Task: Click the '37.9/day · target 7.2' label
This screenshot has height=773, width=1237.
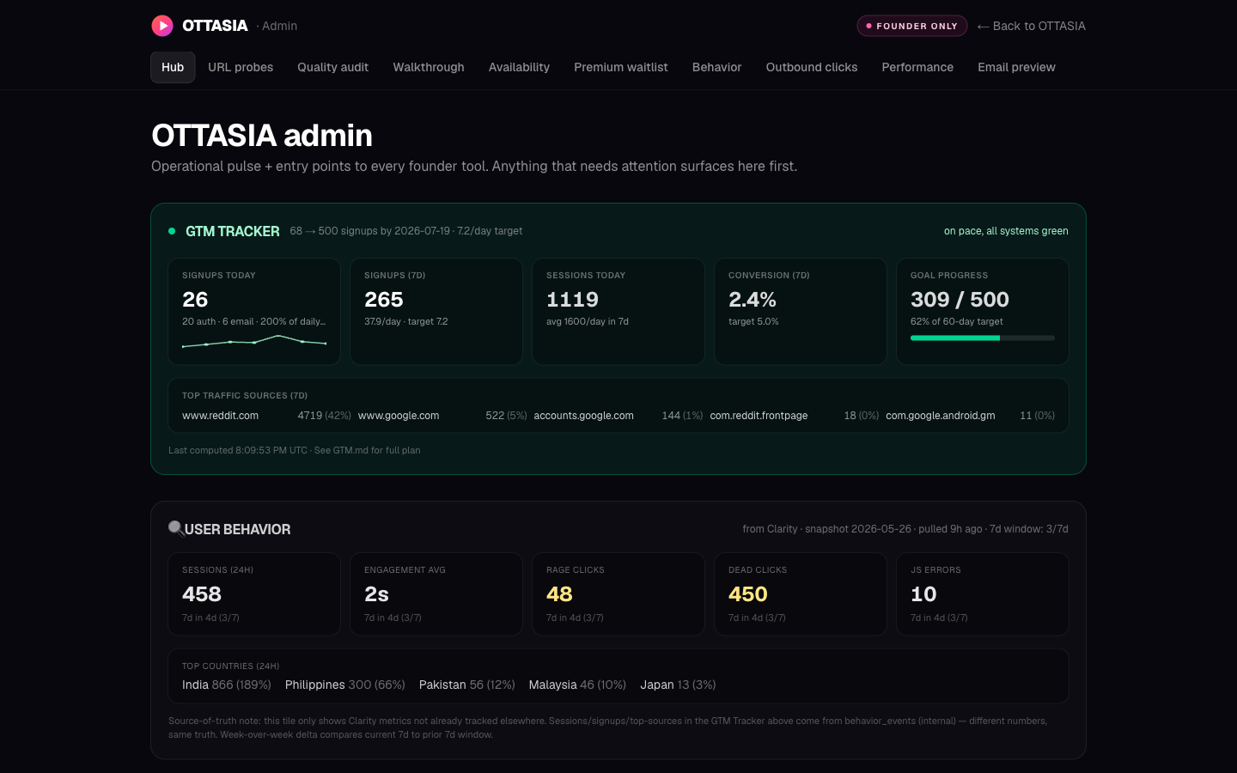Action: pos(406,321)
